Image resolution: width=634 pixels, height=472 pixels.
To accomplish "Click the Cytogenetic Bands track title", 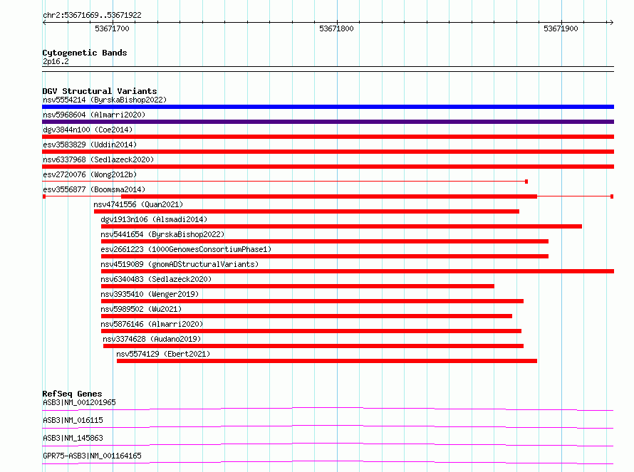I will (85, 53).
